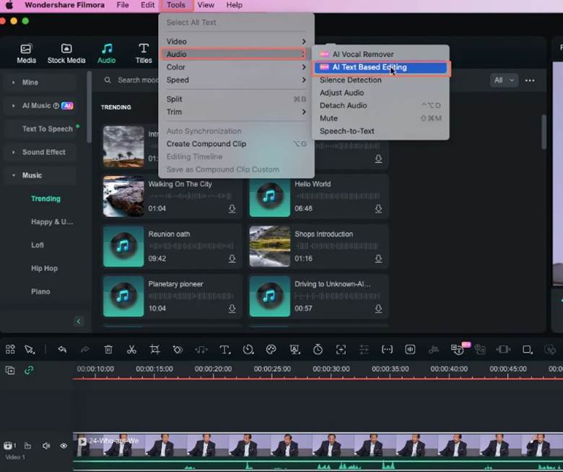
Task: Expand the Speed submenu
Action: [236, 80]
